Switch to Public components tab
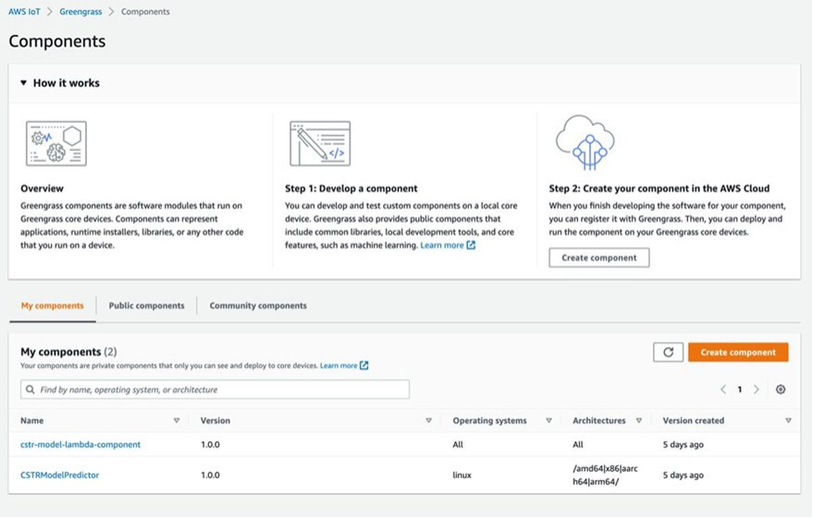 146,305
